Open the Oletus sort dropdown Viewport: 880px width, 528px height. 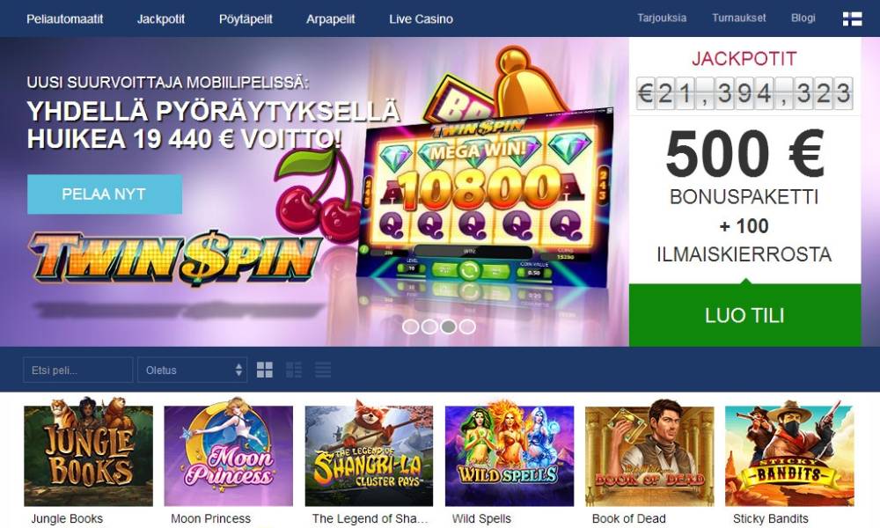(193, 370)
